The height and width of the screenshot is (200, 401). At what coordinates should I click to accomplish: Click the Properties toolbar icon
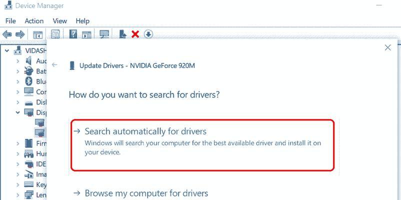[x=55, y=34]
